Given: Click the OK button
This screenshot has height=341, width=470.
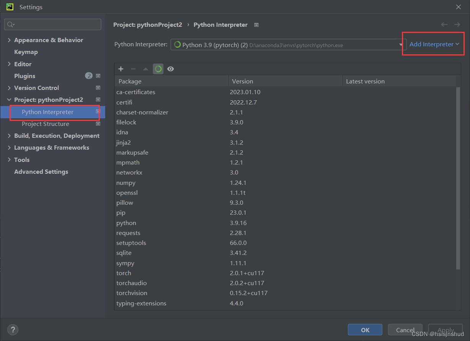Looking at the screenshot, I should [365, 330].
